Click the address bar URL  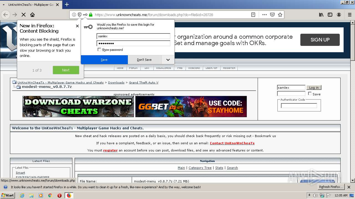154,15
